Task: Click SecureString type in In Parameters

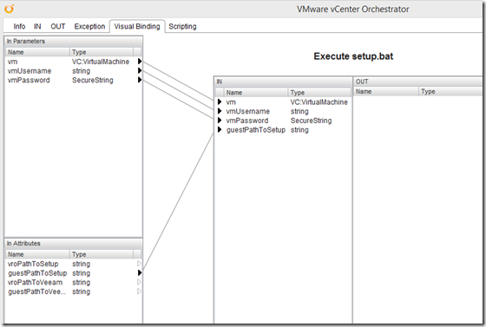Action: pyautogui.click(x=93, y=80)
